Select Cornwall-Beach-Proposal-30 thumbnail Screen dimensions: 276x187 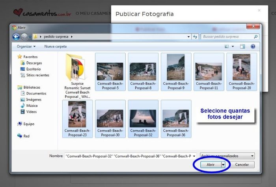pos(110,119)
